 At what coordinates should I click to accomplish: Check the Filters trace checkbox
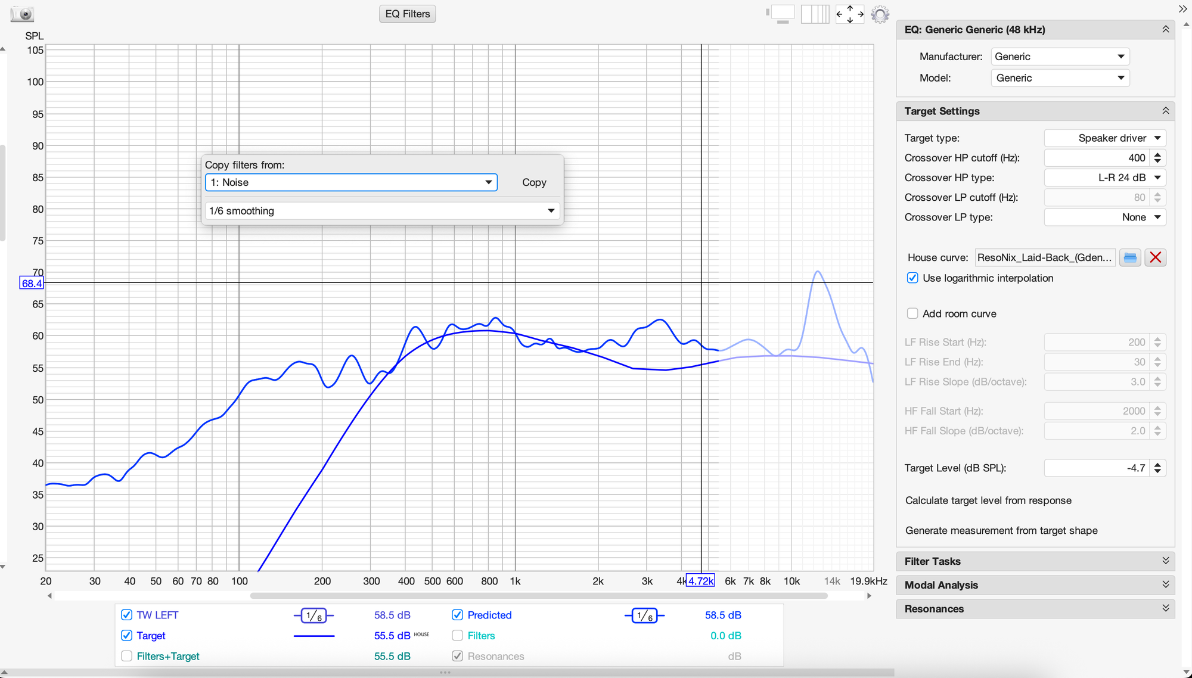pos(458,636)
